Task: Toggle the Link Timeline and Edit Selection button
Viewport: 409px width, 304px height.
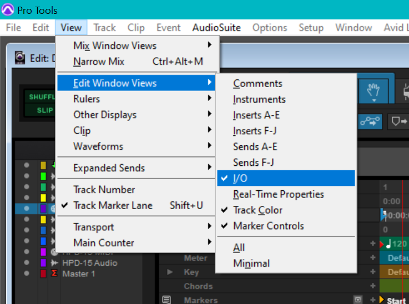Action: pyautogui.click(x=371, y=121)
